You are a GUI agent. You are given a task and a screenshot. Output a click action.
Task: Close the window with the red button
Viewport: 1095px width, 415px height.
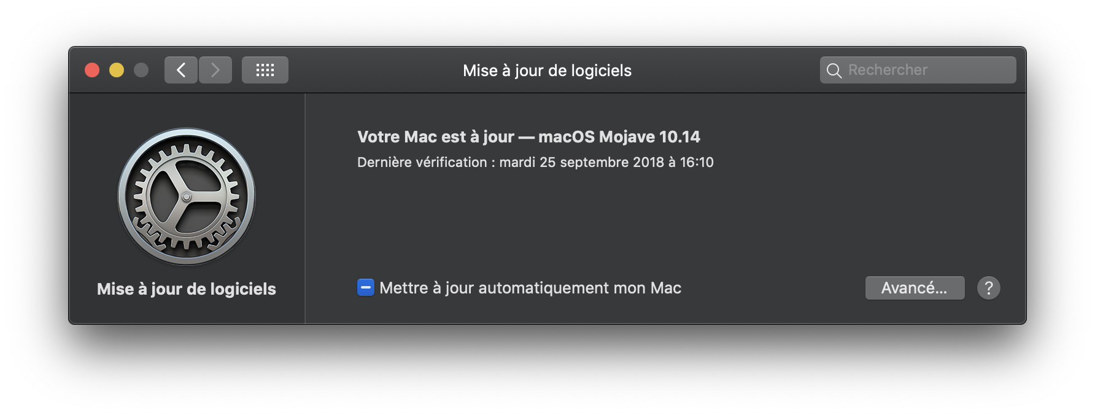pos(92,70)
